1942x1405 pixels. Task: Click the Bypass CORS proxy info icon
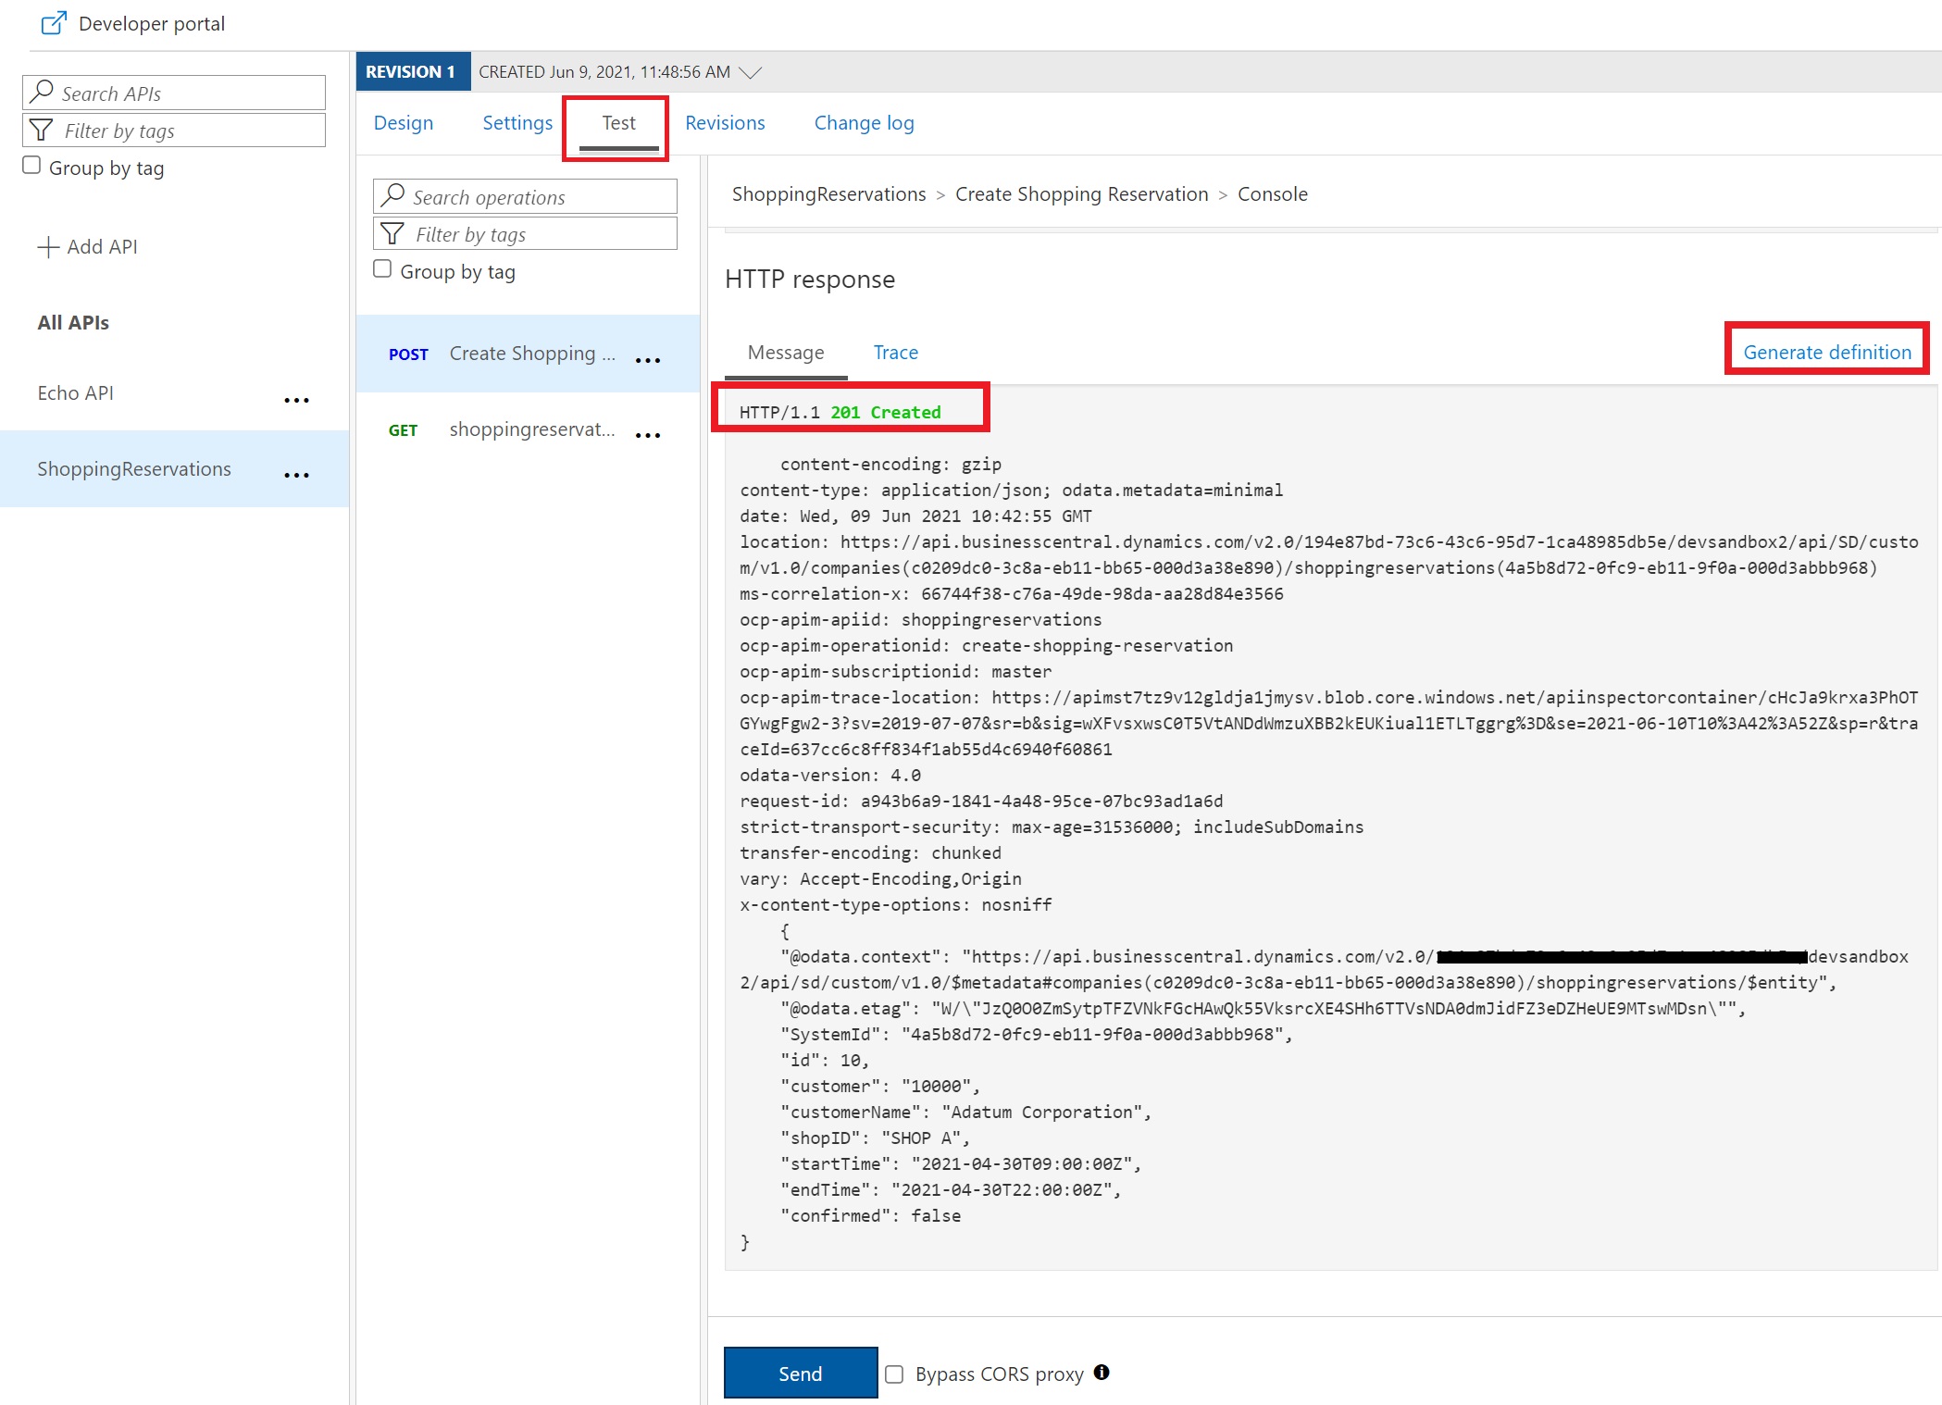pyautogui.click(x=1101, y=1373)
